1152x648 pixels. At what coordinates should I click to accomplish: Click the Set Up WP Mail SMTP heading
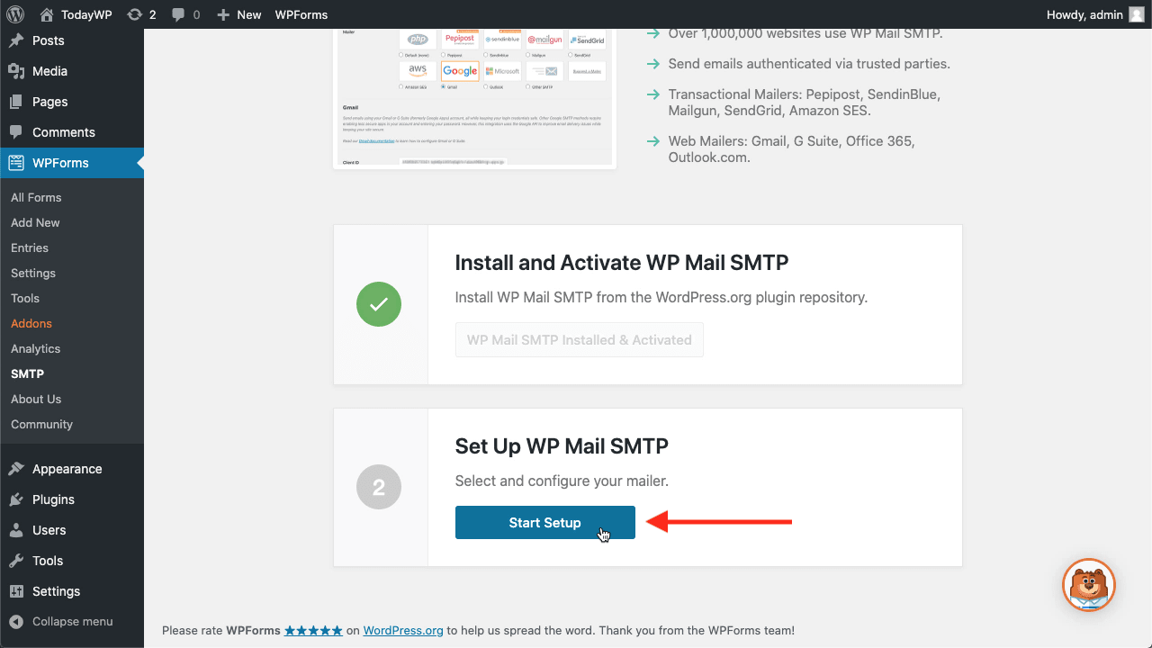(562, 446)
